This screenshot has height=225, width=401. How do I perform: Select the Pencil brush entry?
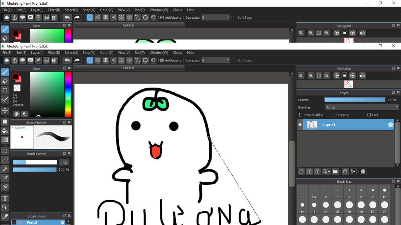coord(38,222)
